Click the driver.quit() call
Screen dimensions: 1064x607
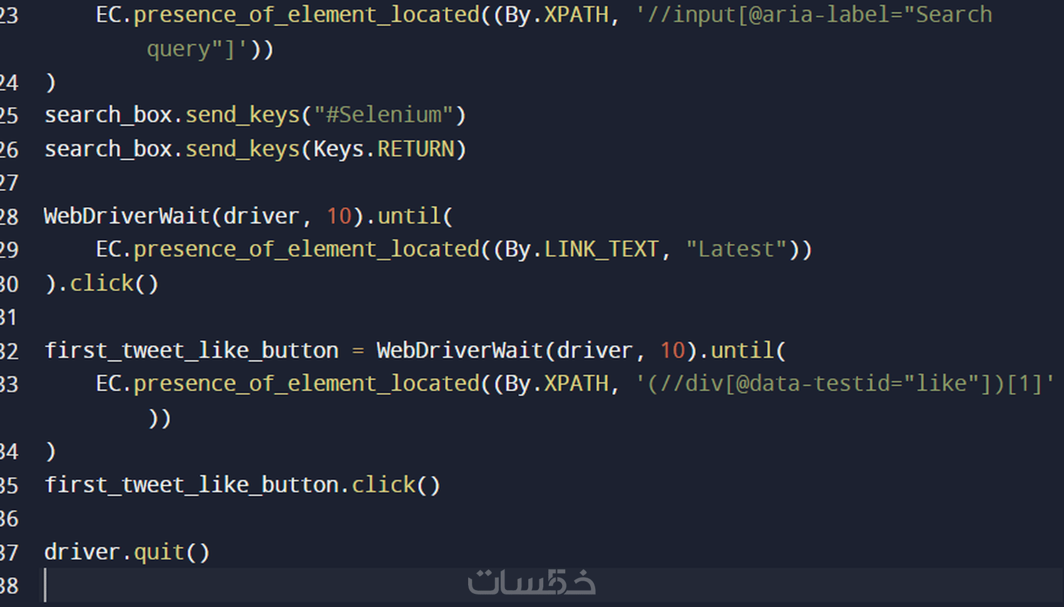tap(126, 552)
